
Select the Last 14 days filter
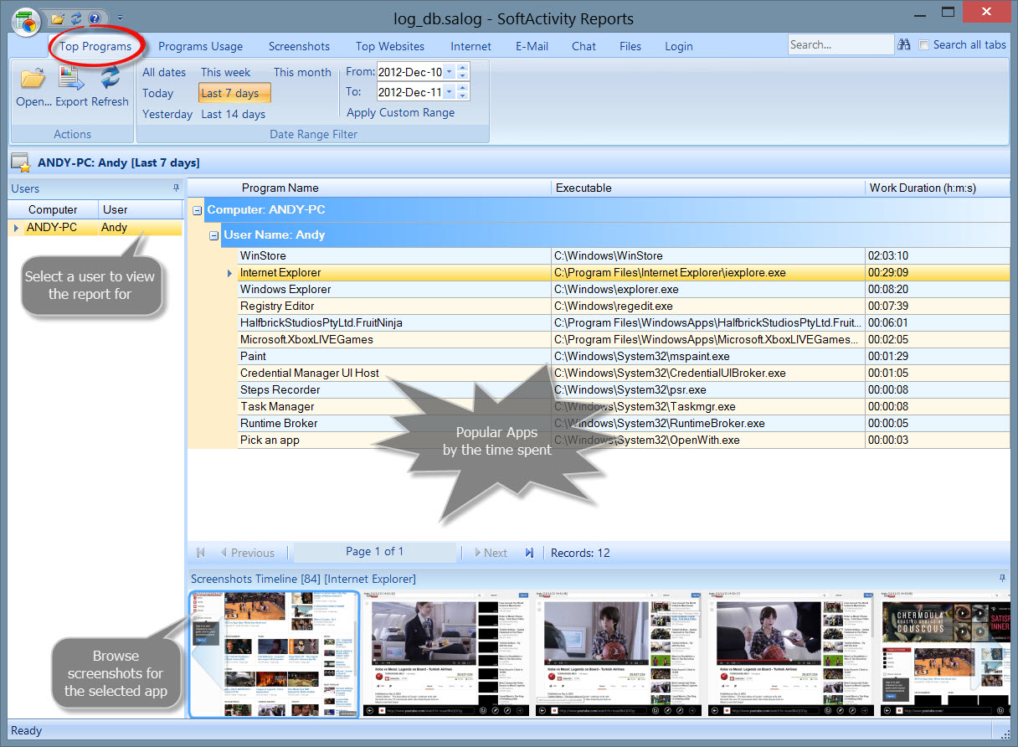tap(234, 114)
